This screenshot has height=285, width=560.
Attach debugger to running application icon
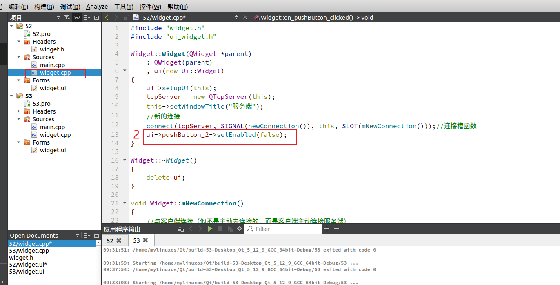pyautogui.click(x=230, y=229)
